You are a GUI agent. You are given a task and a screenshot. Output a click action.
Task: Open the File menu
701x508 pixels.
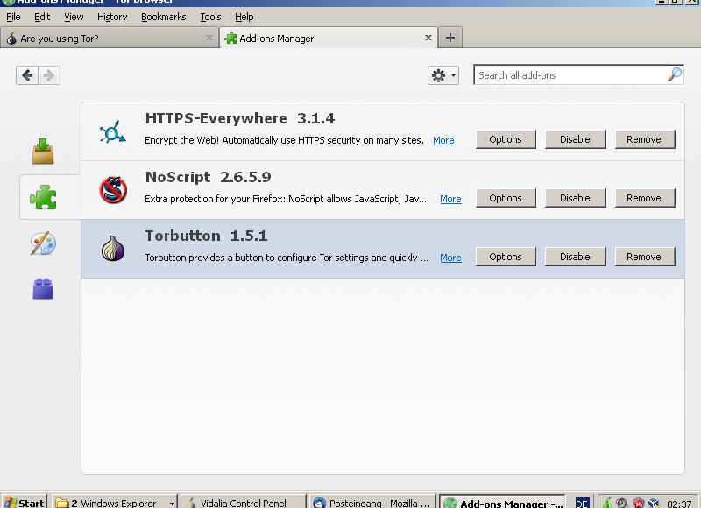point(13,17)
